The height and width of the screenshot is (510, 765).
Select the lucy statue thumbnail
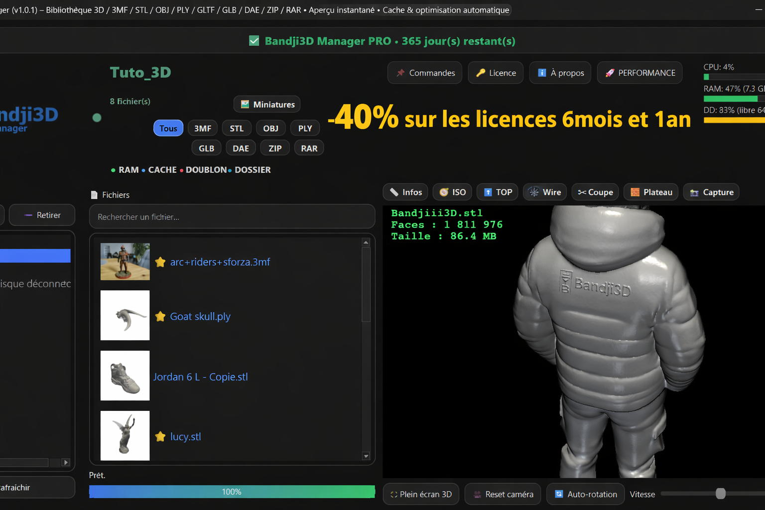click(x=125, y=435)
